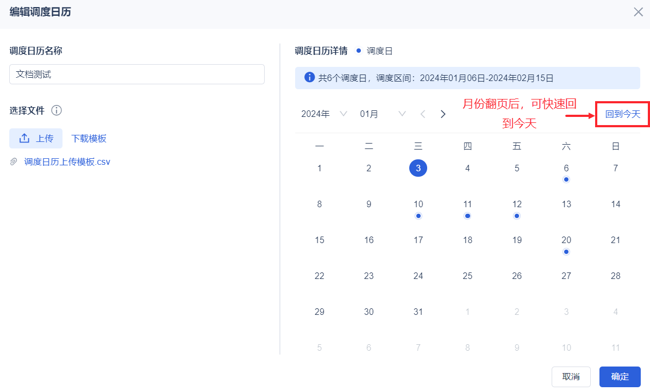Select day 11 in the calendar
Viewport: 650px width, 391px height.
(x=467, y=204)
